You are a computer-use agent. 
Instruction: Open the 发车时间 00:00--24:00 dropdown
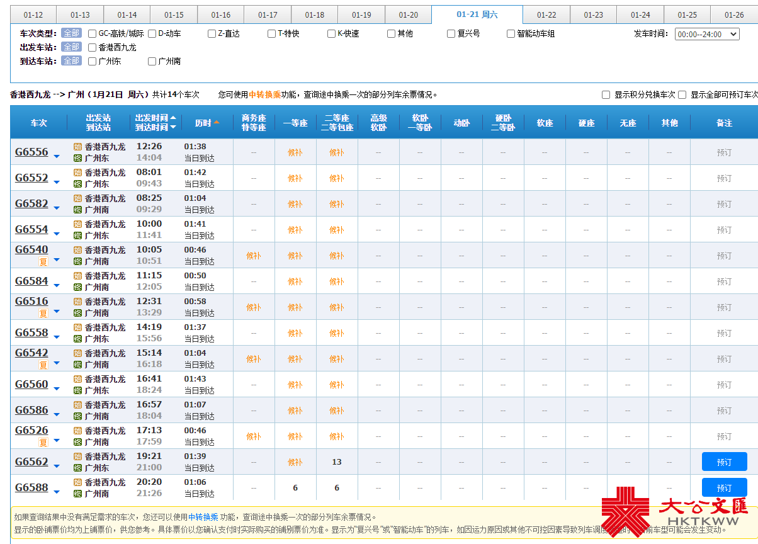pyautogui.click(x=707, y=34)
